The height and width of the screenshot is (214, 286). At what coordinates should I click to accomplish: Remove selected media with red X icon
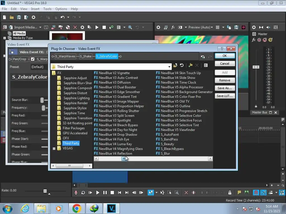pos(75,27)
